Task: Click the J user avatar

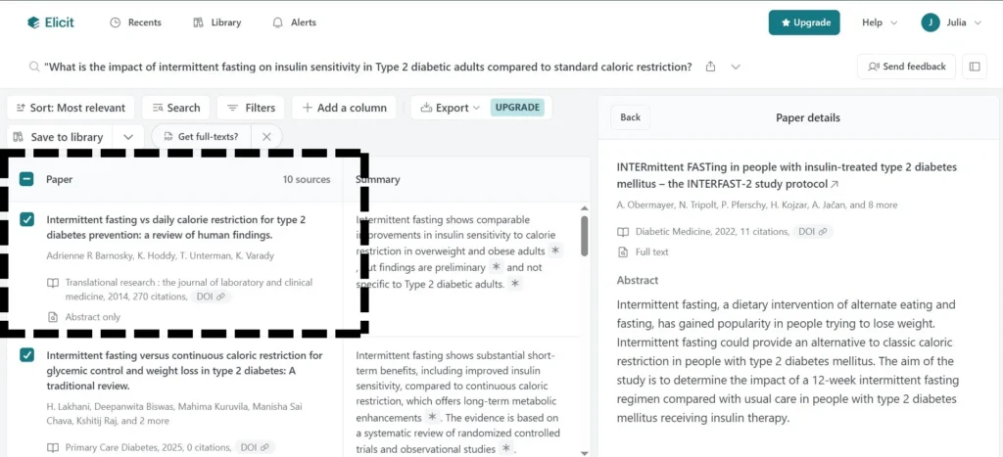Action: 931,23
